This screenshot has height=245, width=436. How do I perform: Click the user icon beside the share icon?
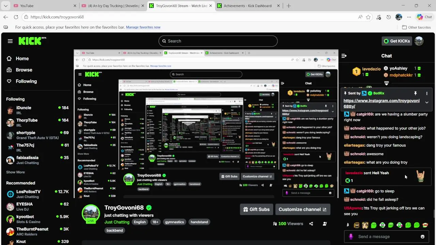[x=325, y=224]
